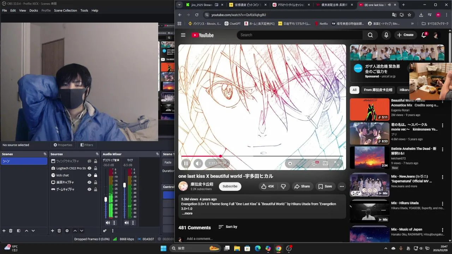Go to YouTube home via logo

pyautogui.click(x=203, y=35)
